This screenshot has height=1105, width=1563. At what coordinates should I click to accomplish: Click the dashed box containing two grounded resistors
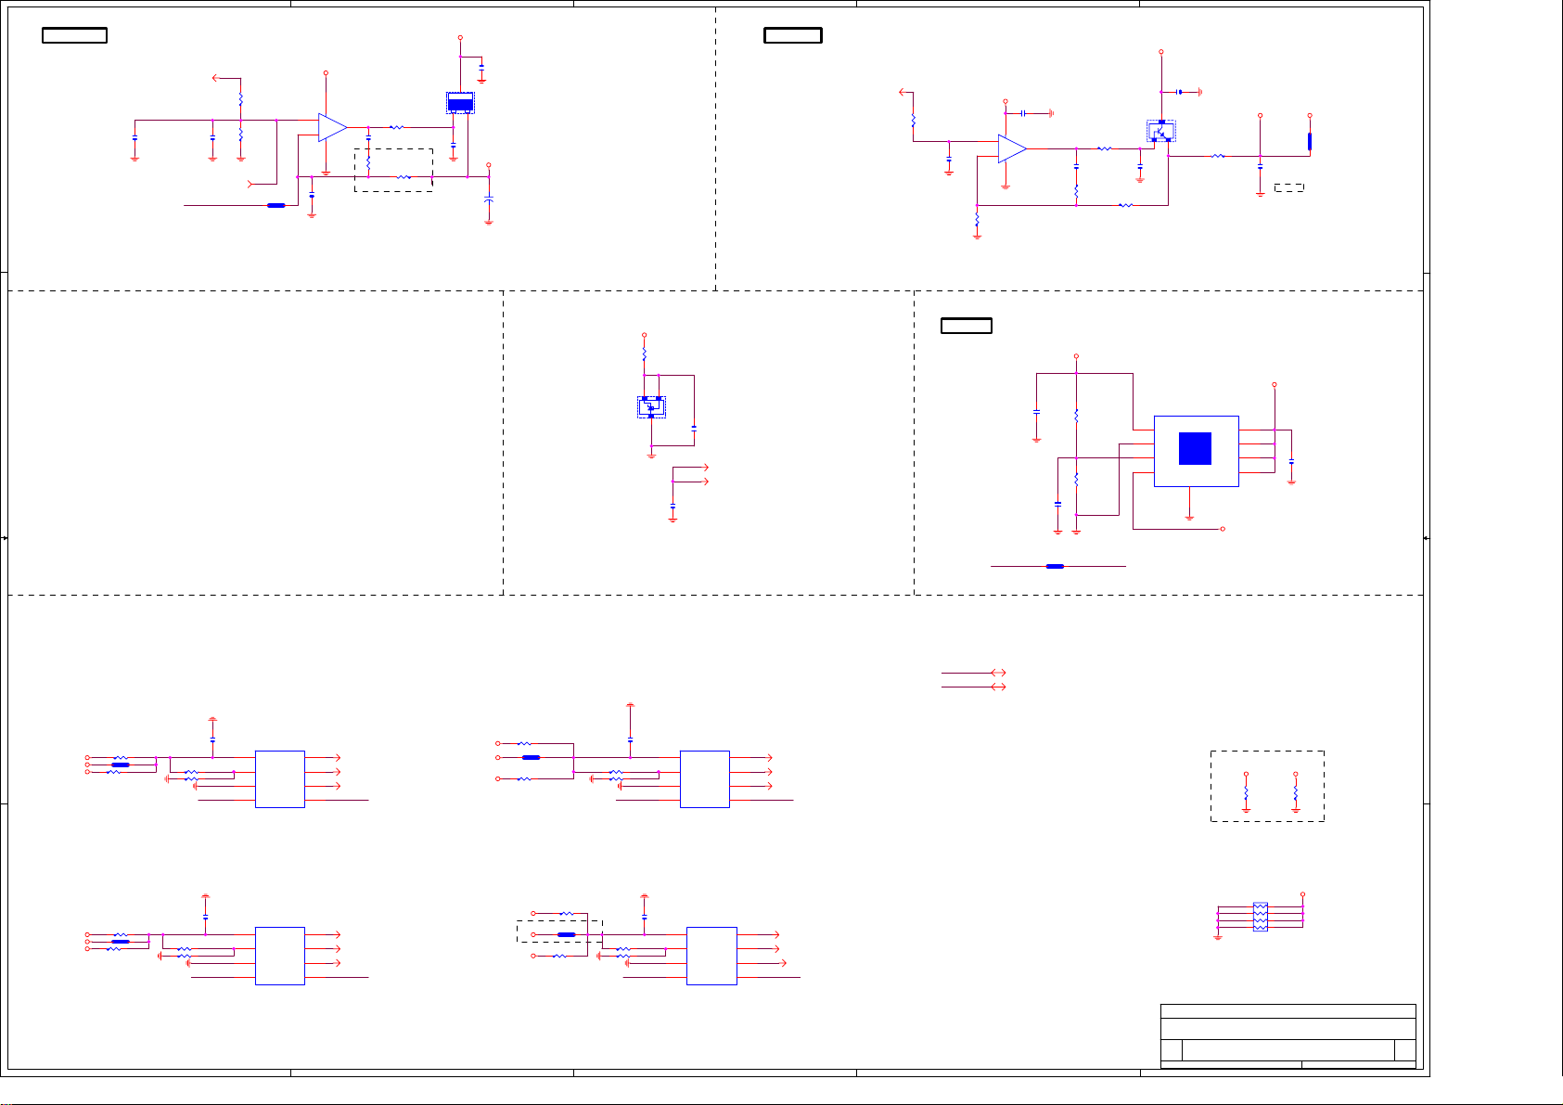tap(1267, 786)
